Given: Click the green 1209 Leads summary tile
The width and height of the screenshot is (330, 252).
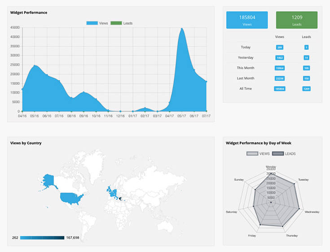Looking at the screenshot, I should coord(297,20).
